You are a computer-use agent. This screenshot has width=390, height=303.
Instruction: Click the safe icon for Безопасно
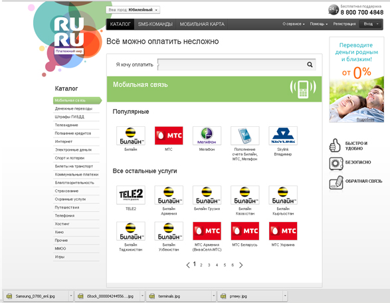click(336, 163)
